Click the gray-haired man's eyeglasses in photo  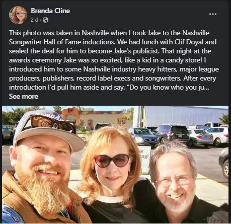pyautogui.click(x=174, y=181)
